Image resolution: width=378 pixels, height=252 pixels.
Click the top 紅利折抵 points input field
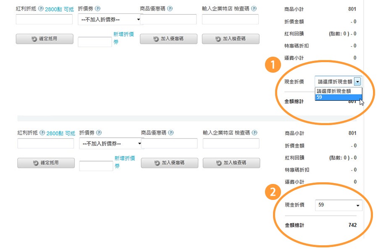coord(44,19)
